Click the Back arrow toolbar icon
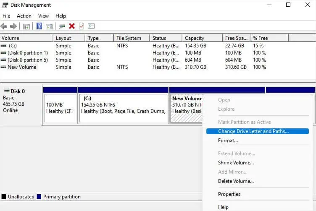316x211 pixels. [x=4, y=26]
